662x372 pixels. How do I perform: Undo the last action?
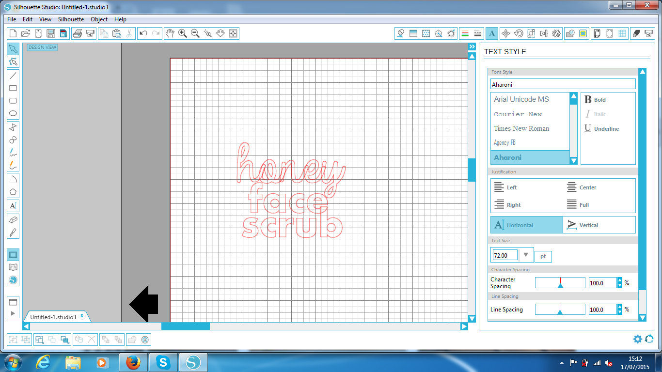point(143,33)
